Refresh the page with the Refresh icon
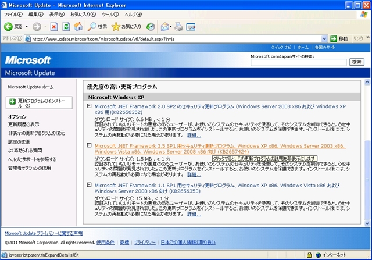Image resolution: width=372 pixels, height=260 pixels. [66, 27]
